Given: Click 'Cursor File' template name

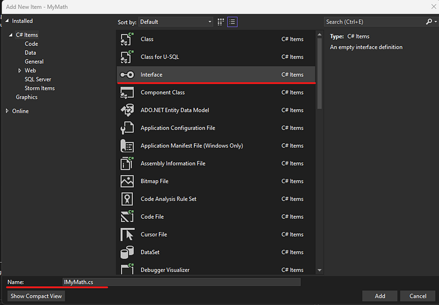Looking at the screenshot, I should click(154, 234).
